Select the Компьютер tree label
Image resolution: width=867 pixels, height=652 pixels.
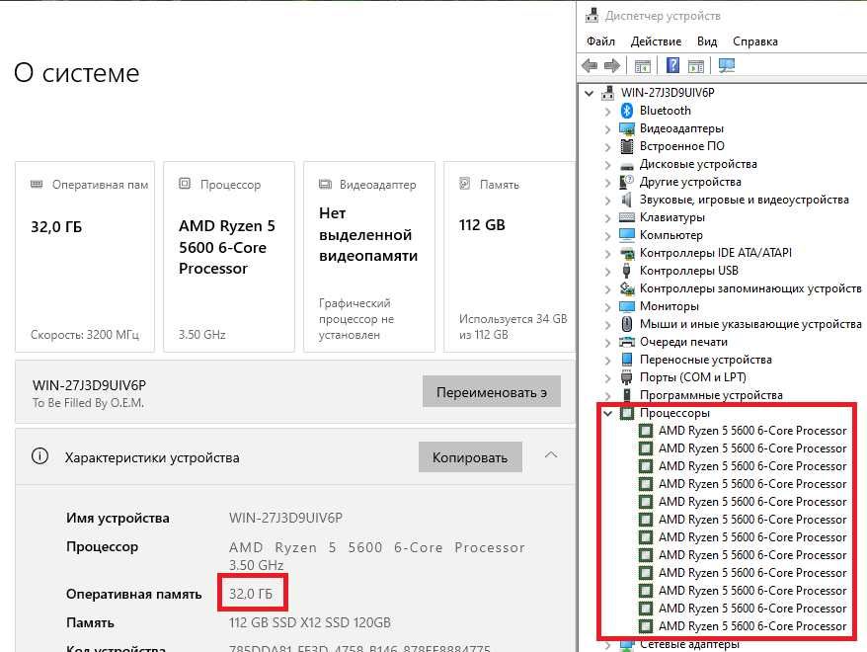coord(670,235)
